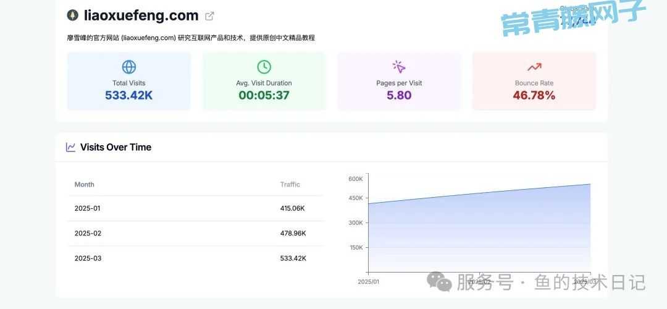Click the chart icon beside Visits Over Time
667x309 pixels.
point(70,147)
